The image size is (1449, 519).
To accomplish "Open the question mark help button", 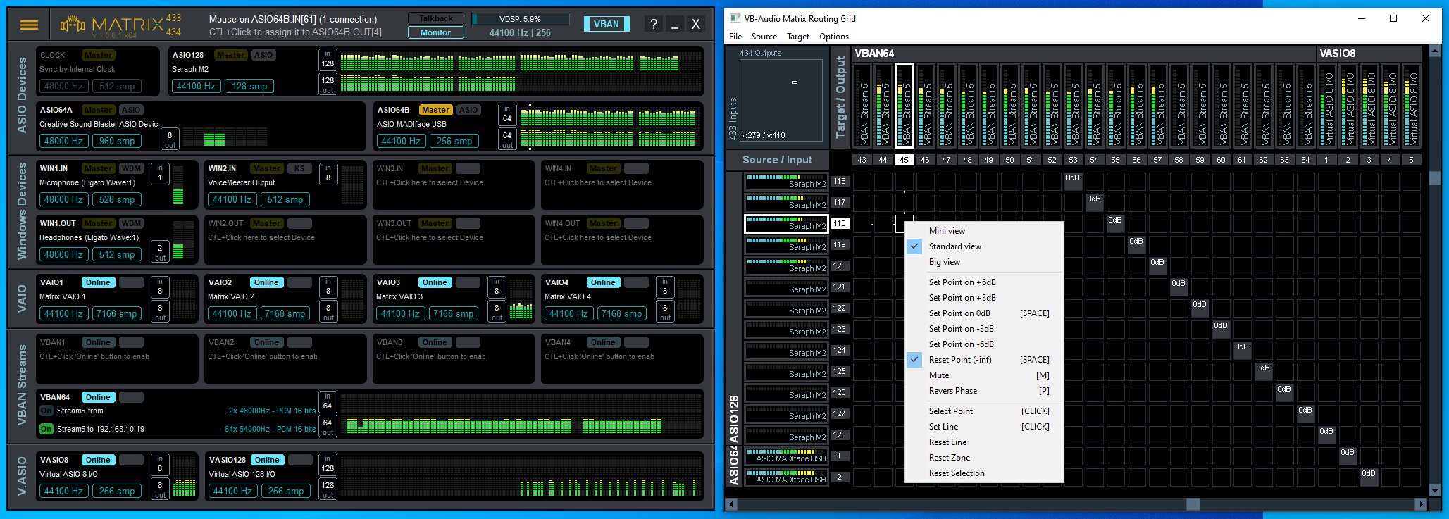I will 654,25.
